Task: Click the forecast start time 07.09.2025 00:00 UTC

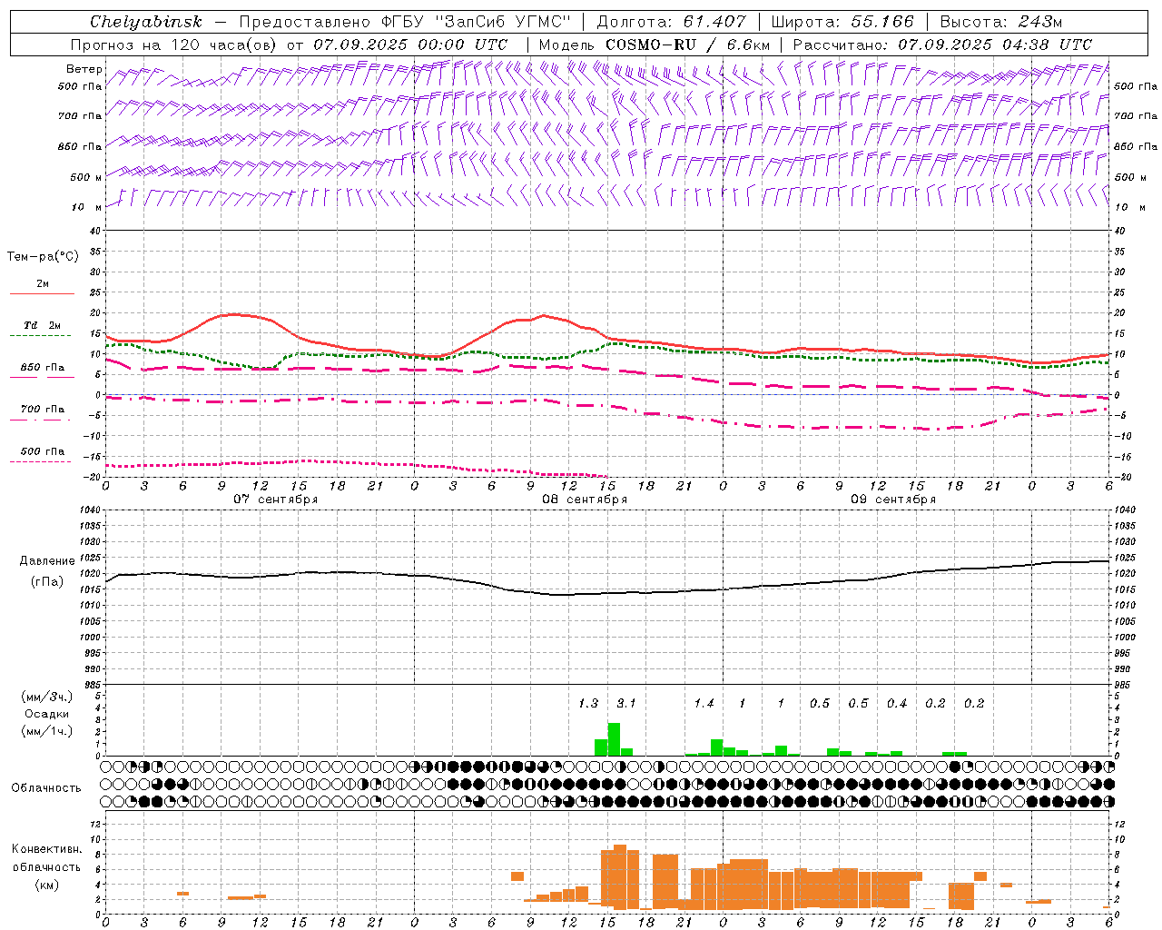Action: click(x=410, y=45)
